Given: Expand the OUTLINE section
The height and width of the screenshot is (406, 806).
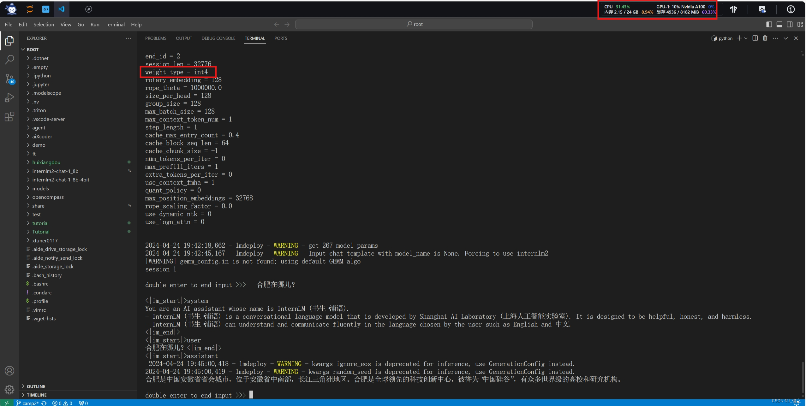Looking at the screenshot, I should [x=78, y=386].
